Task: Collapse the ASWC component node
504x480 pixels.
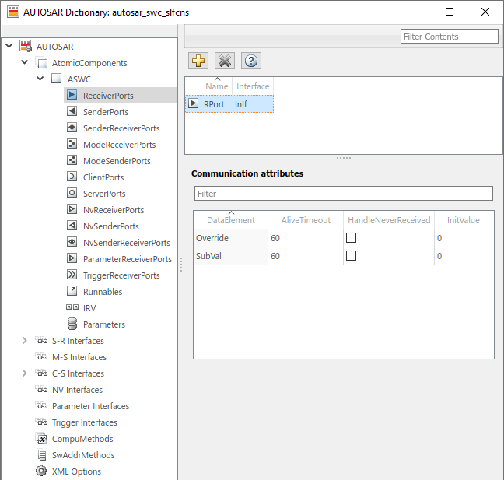Action: pyautogui.click(x=40, y=79)
